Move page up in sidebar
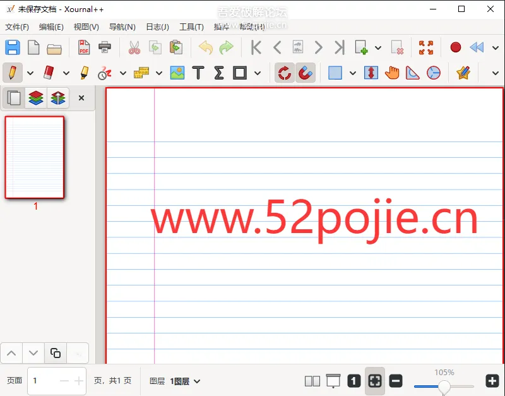 11,353
